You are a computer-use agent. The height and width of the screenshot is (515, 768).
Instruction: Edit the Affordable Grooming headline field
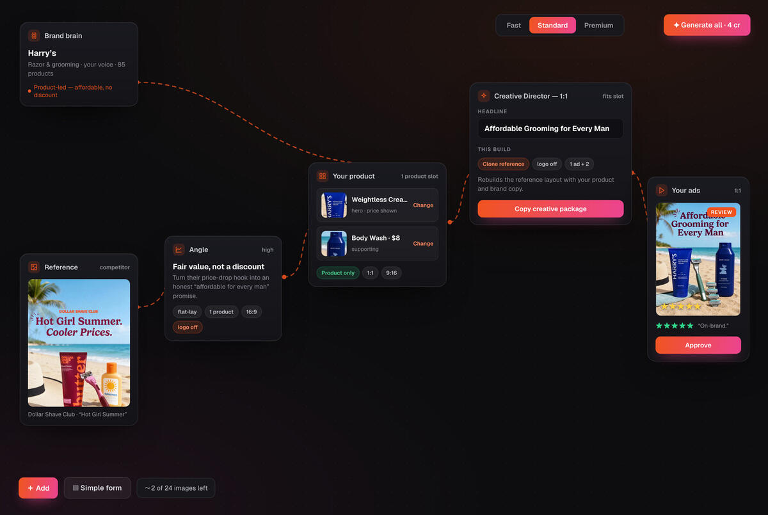550,129
